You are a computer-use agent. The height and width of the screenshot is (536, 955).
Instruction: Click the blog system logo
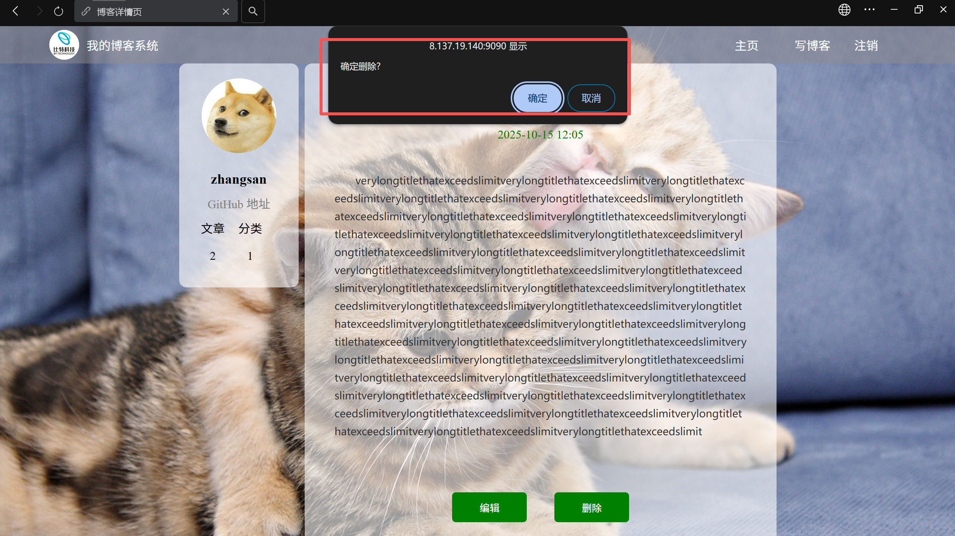(64, 45)
